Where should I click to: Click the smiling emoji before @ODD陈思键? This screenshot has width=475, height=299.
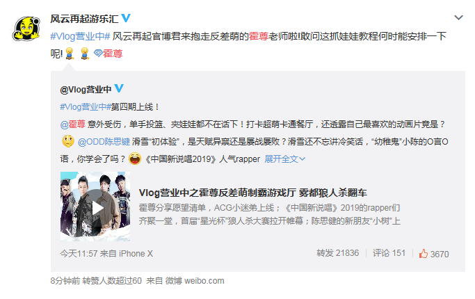click(x=68, y=141)
